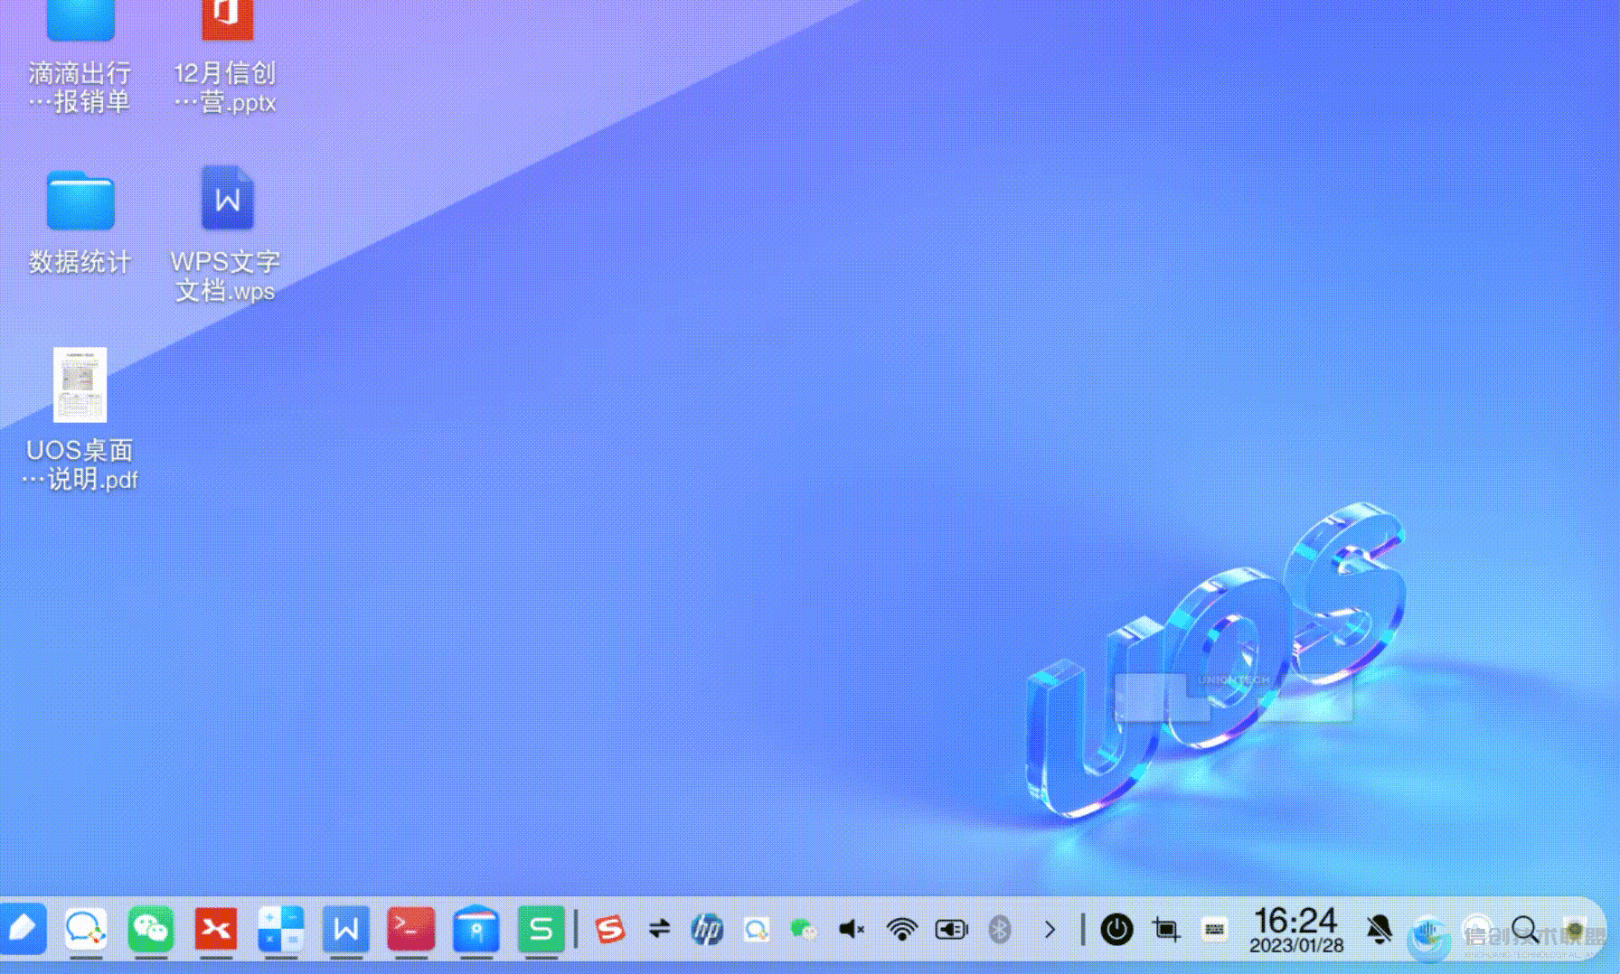Open the search magnifier in the dock
Viewport: 1620px width, 974px height.
pyautogui.click(x=1525, y=929)
